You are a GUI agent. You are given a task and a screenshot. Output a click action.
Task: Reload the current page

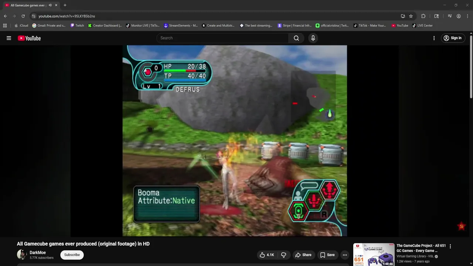click(23, 16)
